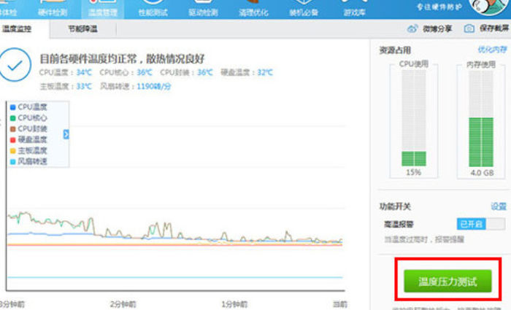The width and height of the screenshot is (511, 310).
Task: Open the 游戏库 game library section
Action: click(x=354, y=9)
